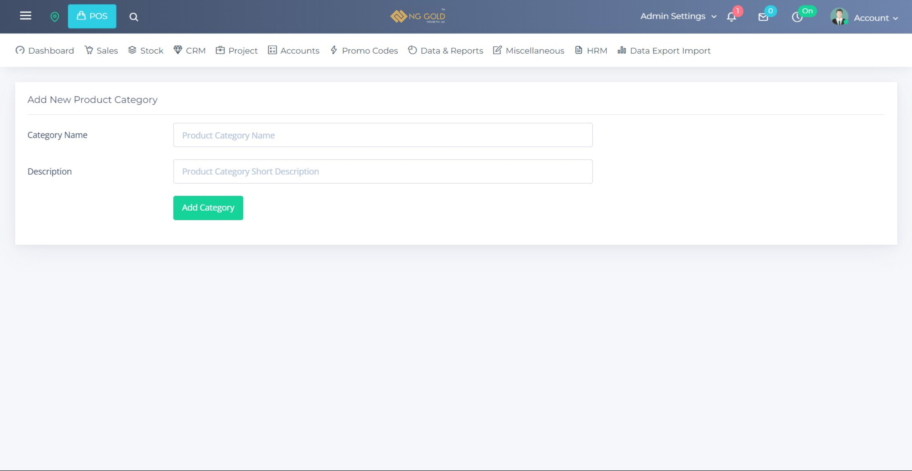Click the Description input field

[x=383, y=171]
